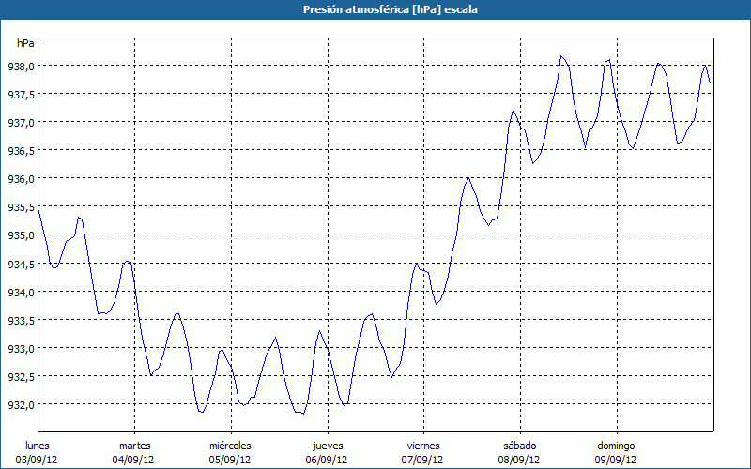The height and width of the screenshot is (469, 751).
Task: Click the 'viernes' day label
Action: 422,446
